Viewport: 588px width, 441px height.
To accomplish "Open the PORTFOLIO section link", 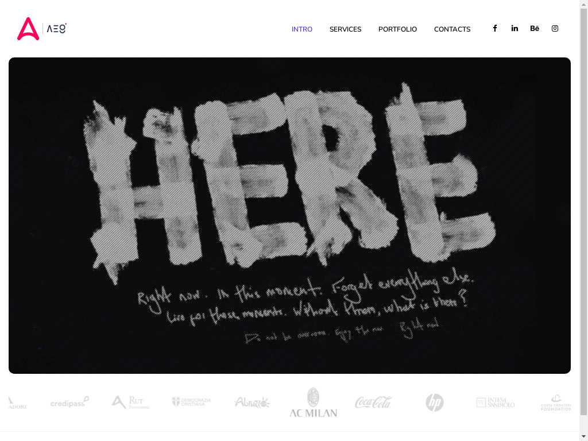I will click(x=397, y=29).
